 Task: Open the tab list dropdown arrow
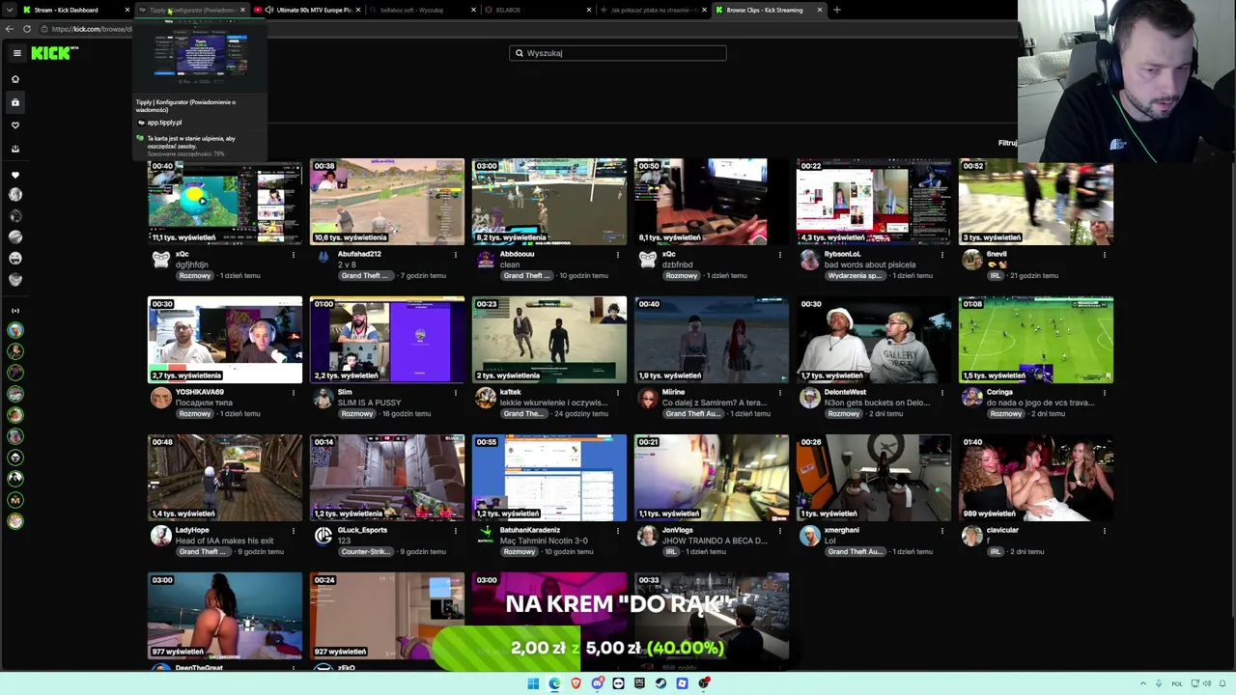point(10,10)
